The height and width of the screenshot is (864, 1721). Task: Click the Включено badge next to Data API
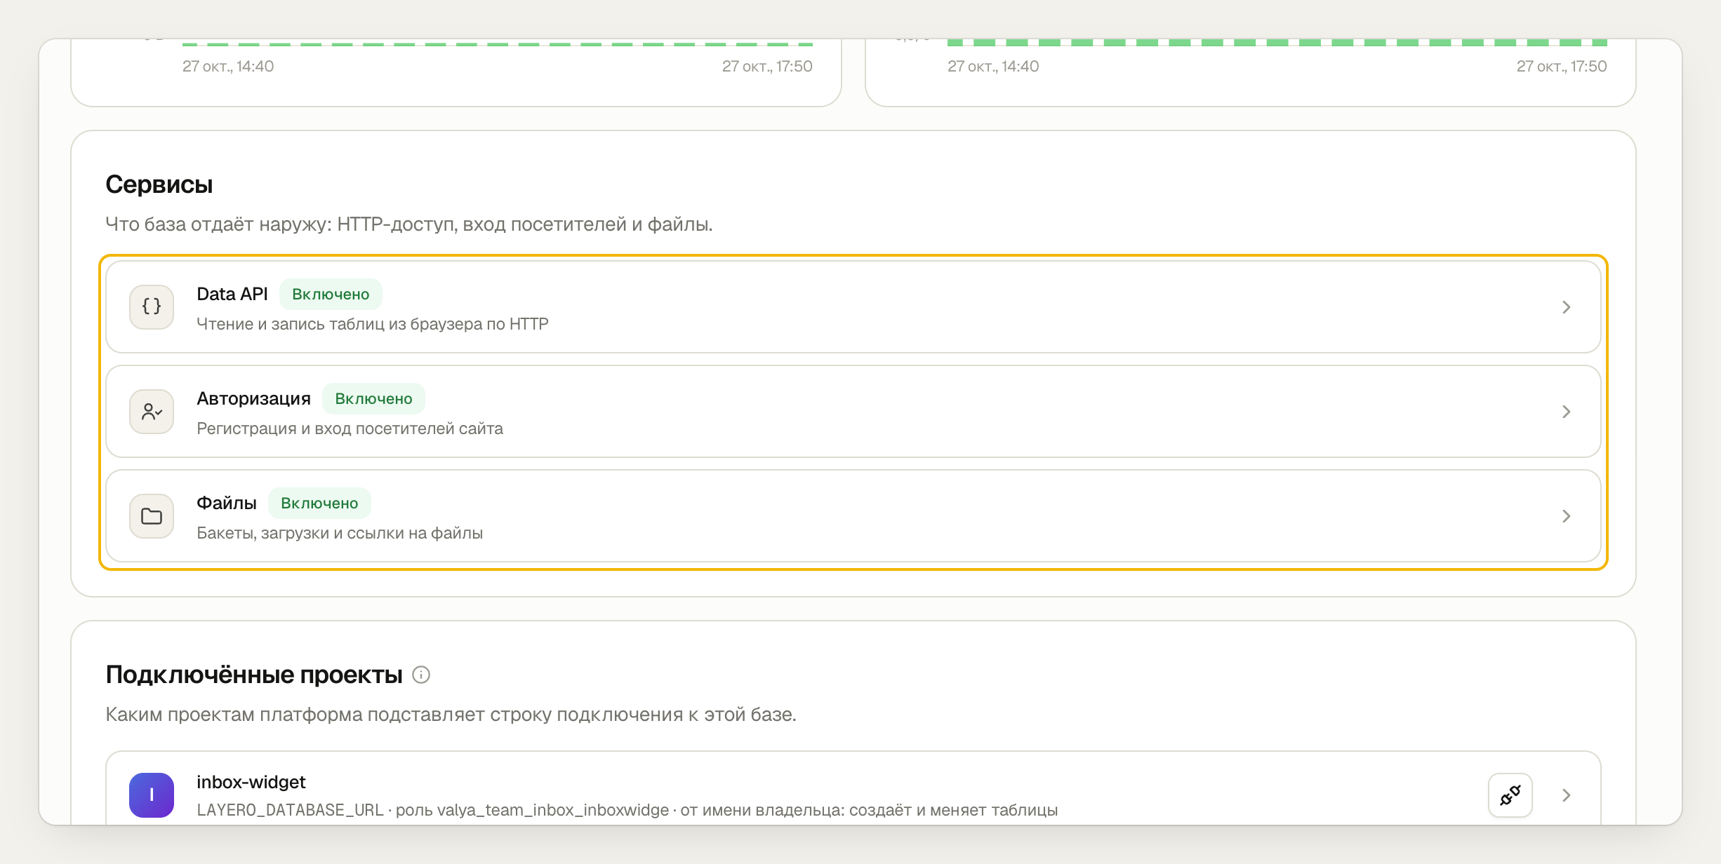click(x=331, y=294)
